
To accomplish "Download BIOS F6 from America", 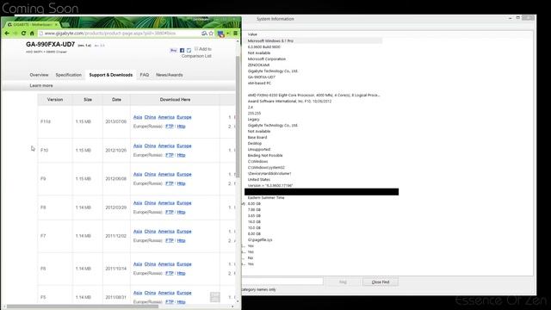I will (166, 264).
